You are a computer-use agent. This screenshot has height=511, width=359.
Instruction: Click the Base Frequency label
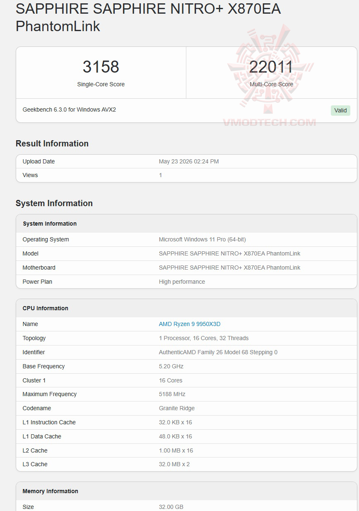click(43, 366)
